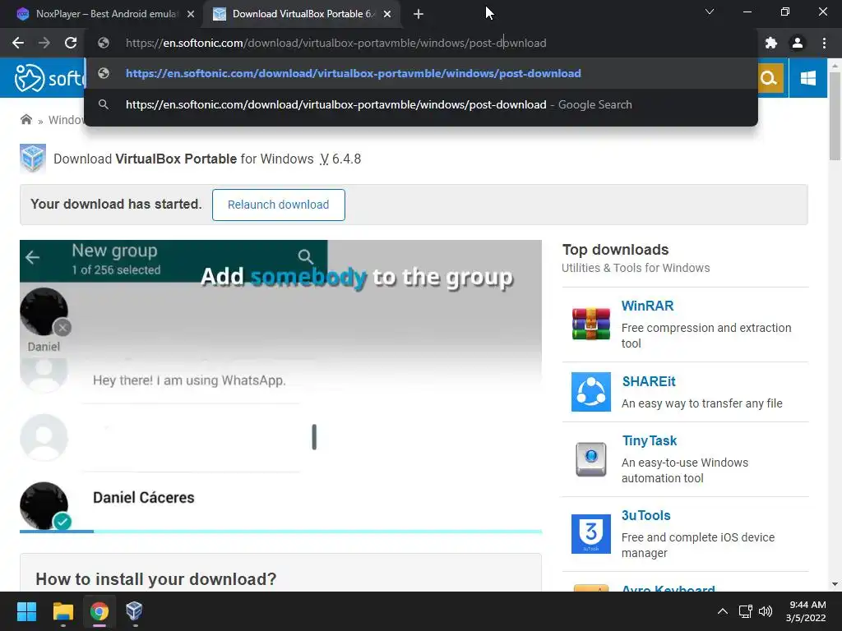Click the VirtualBox taskbar icon

[134, 611]
